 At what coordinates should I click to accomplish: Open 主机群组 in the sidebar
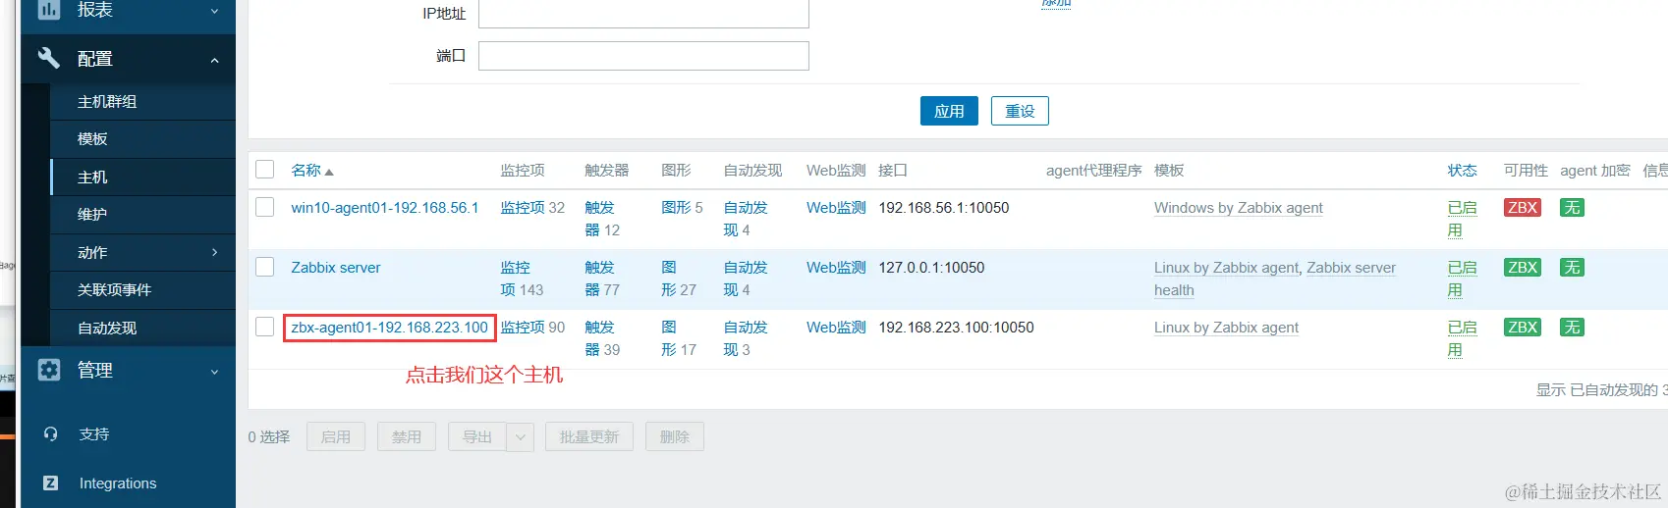tap(107, 101)
